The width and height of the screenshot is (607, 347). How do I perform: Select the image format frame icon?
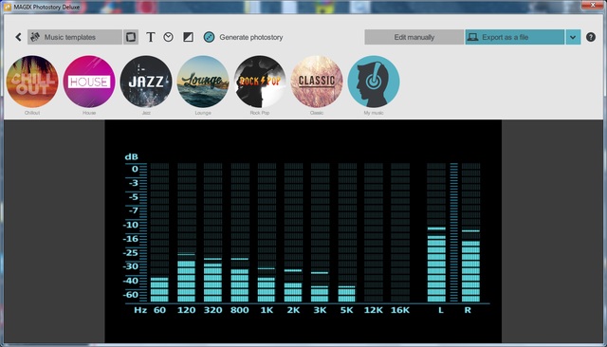[131, 37]
